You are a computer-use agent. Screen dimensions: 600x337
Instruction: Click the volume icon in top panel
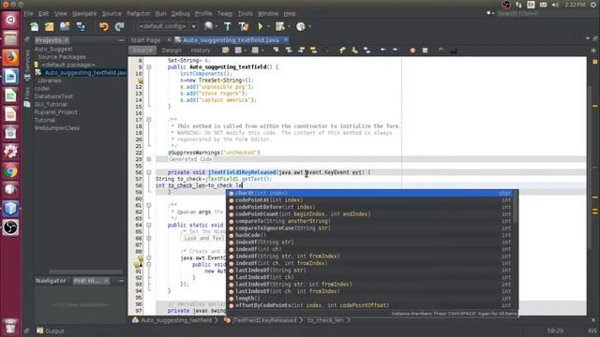click(555, 5)
